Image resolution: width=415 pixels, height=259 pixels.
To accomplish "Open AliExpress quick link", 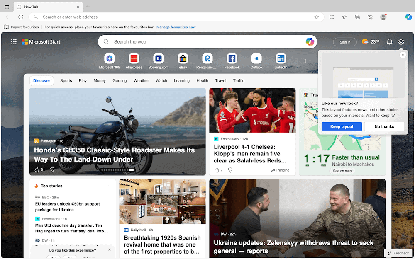I will (x=134, y=61).
